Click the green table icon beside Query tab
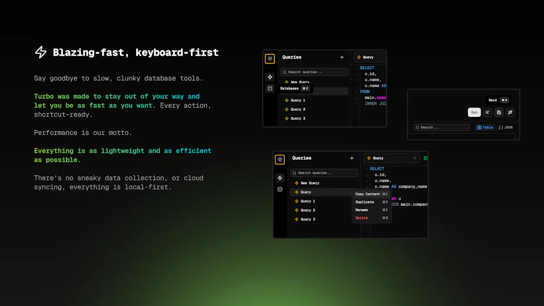The width and height of the screenshot is (544, 306). click(x=425, y=158)
